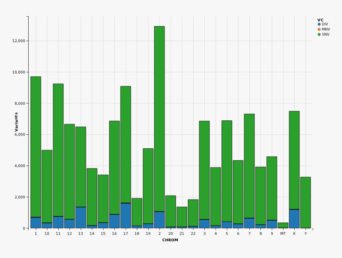Screen dimensions: 342x258
Task: Click the orange MNV legend swatch
Action: 319,29
